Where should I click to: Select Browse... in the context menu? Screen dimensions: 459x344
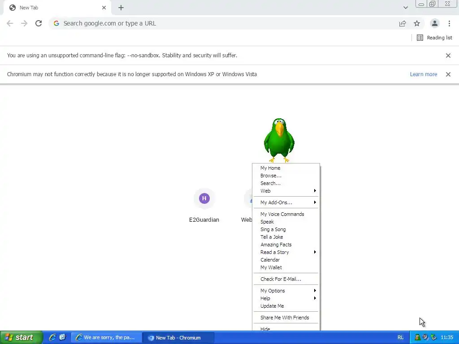(286, 176)
